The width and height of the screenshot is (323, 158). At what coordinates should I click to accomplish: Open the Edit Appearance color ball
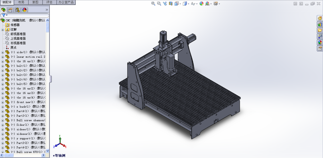pyautogui.click(x=201, y=4)
